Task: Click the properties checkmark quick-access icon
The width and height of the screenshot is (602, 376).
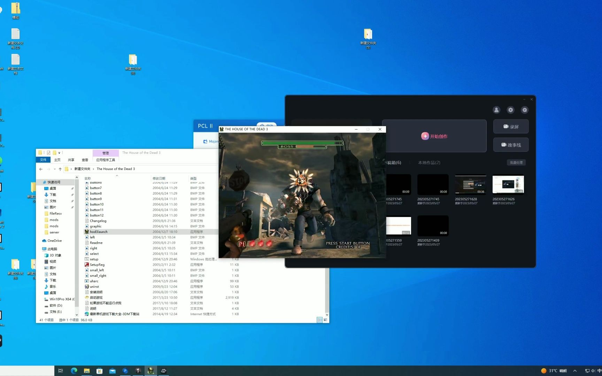Action: pyautogui.click(x=48, y=153)
